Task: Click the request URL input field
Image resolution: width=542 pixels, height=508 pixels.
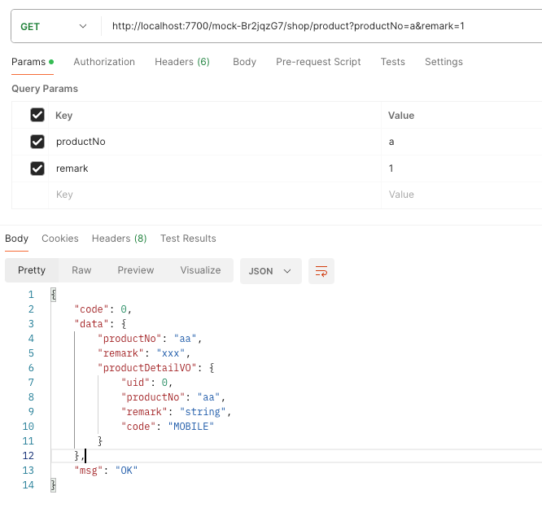Action: [317, 27]
